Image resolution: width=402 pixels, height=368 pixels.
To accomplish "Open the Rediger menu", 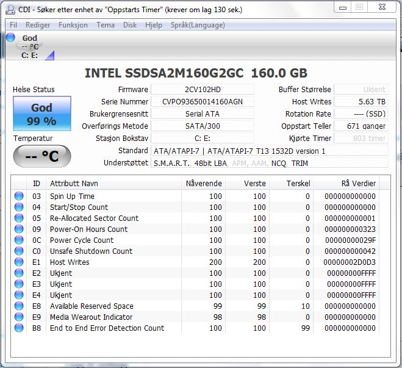I will 38,25.
